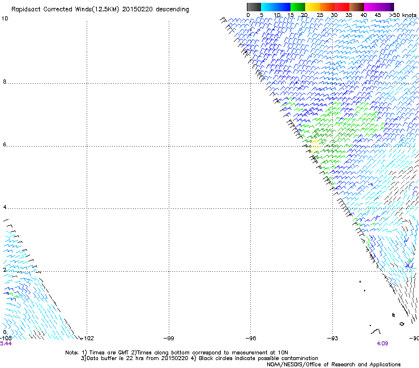
Task: Click the '>50 knots' legend label
Action: 403,15
